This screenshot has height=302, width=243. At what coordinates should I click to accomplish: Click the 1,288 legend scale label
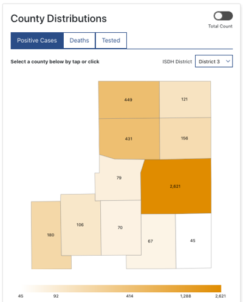pyautogui.click(x=185, y=296)
